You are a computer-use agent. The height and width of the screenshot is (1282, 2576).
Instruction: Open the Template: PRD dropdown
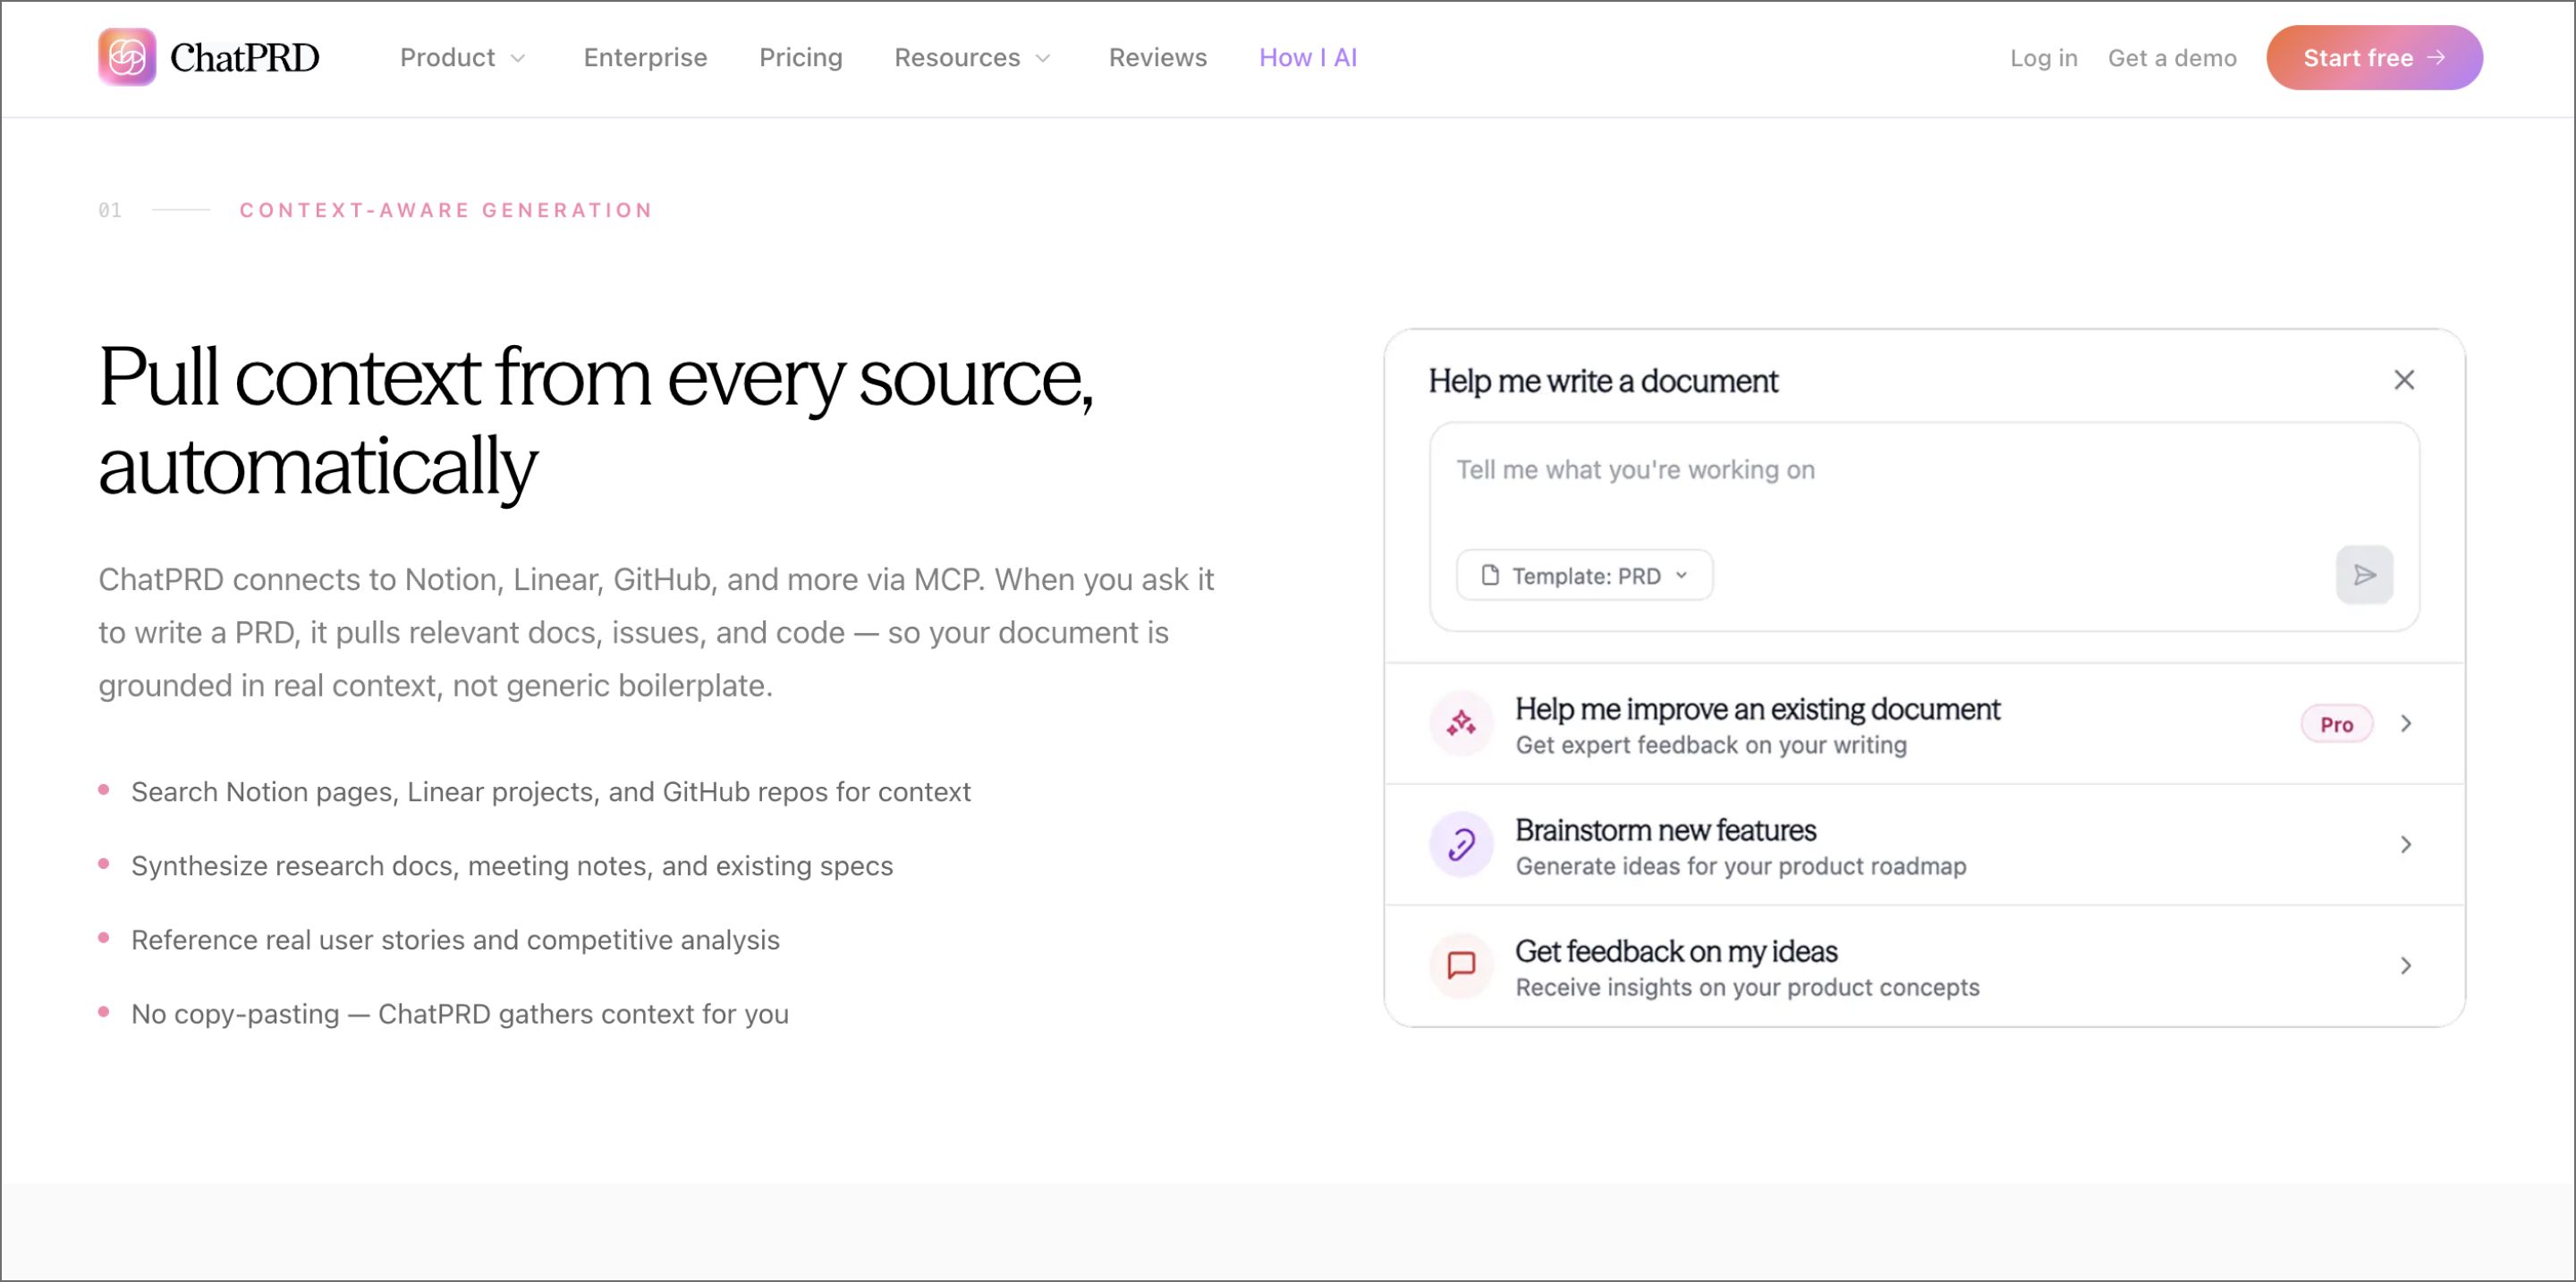pyautogui.click(x=1584, y=576)
